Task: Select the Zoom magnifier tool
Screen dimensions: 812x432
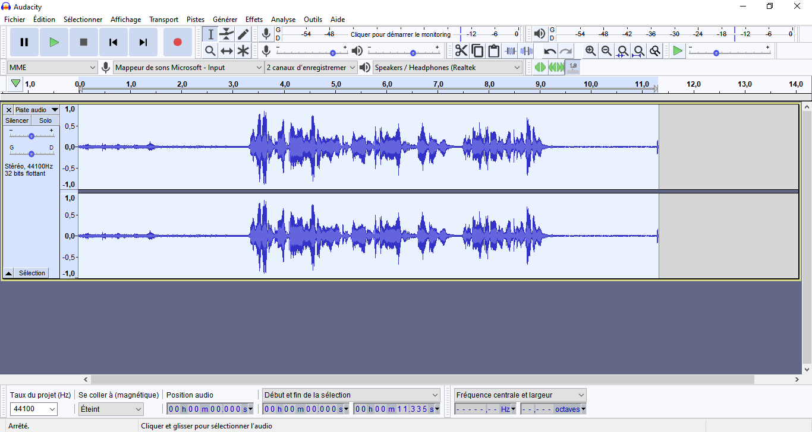Action: 210,51
